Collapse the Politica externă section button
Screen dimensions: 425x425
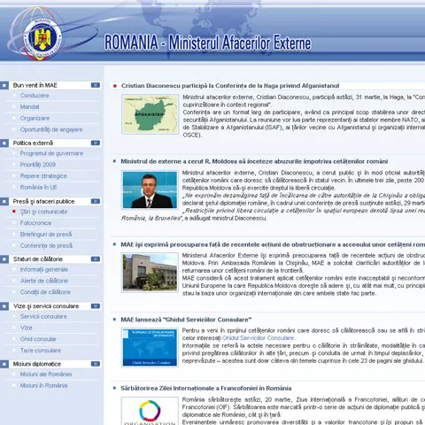pos(96,143)
